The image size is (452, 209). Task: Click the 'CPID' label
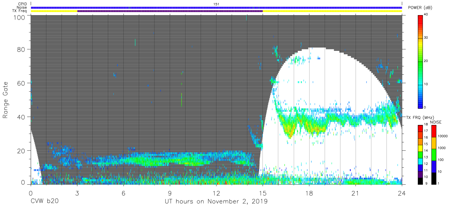click(23, 4)
